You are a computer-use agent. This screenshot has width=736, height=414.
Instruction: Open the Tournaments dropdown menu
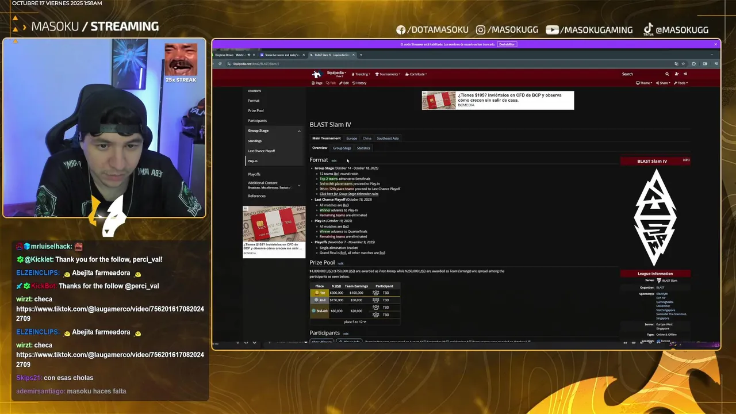click(388, 74)
